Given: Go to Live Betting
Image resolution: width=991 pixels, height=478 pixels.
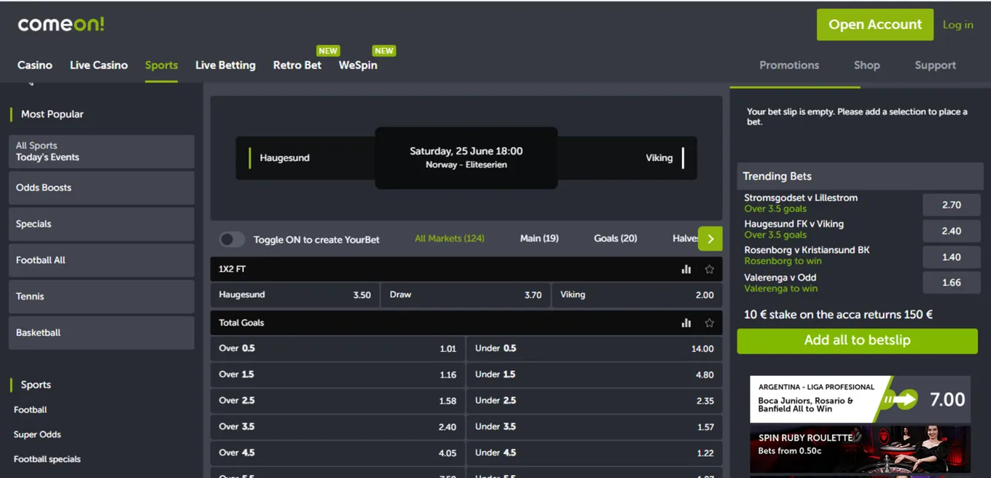Looking at the screenshot, I should click(x=225, y=65).
